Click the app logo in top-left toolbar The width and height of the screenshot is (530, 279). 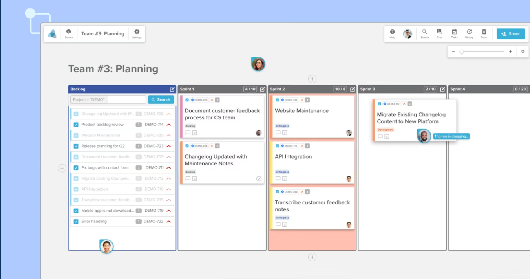coord(52,34)
